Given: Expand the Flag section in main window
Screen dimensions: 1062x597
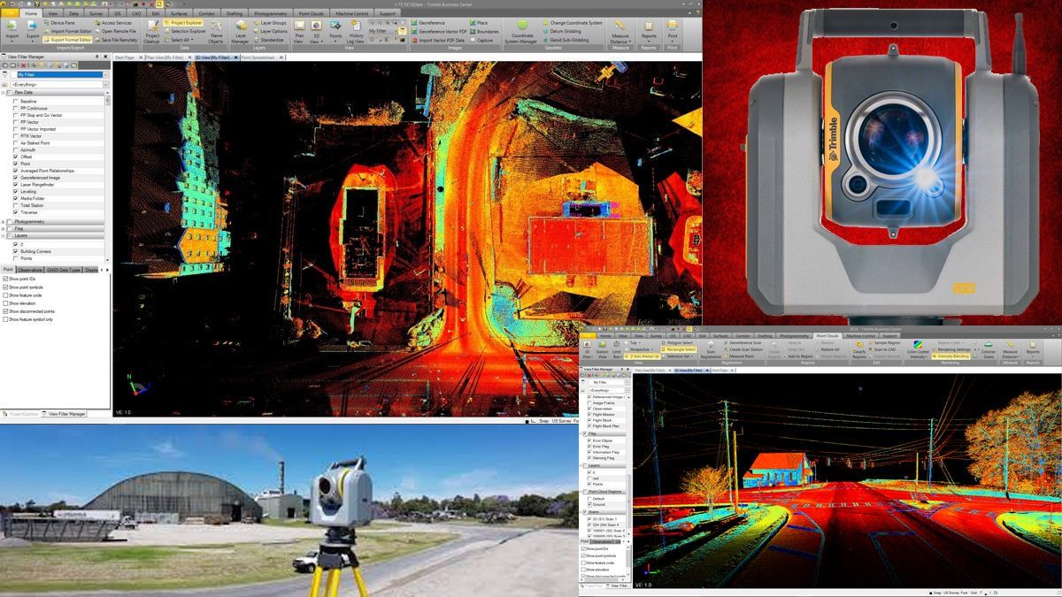Looking at the screenshot, I should tap(4, 228).
